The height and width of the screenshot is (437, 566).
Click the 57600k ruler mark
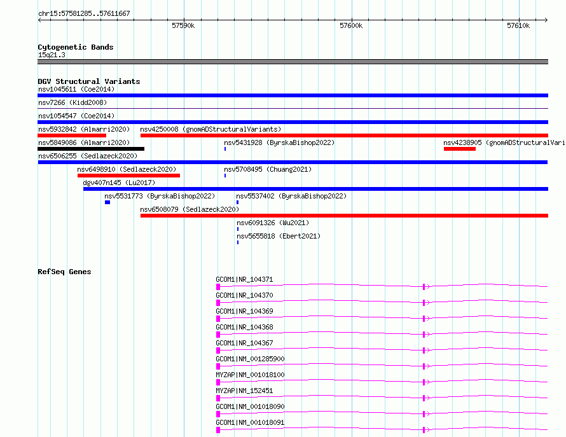coord(351,25)
